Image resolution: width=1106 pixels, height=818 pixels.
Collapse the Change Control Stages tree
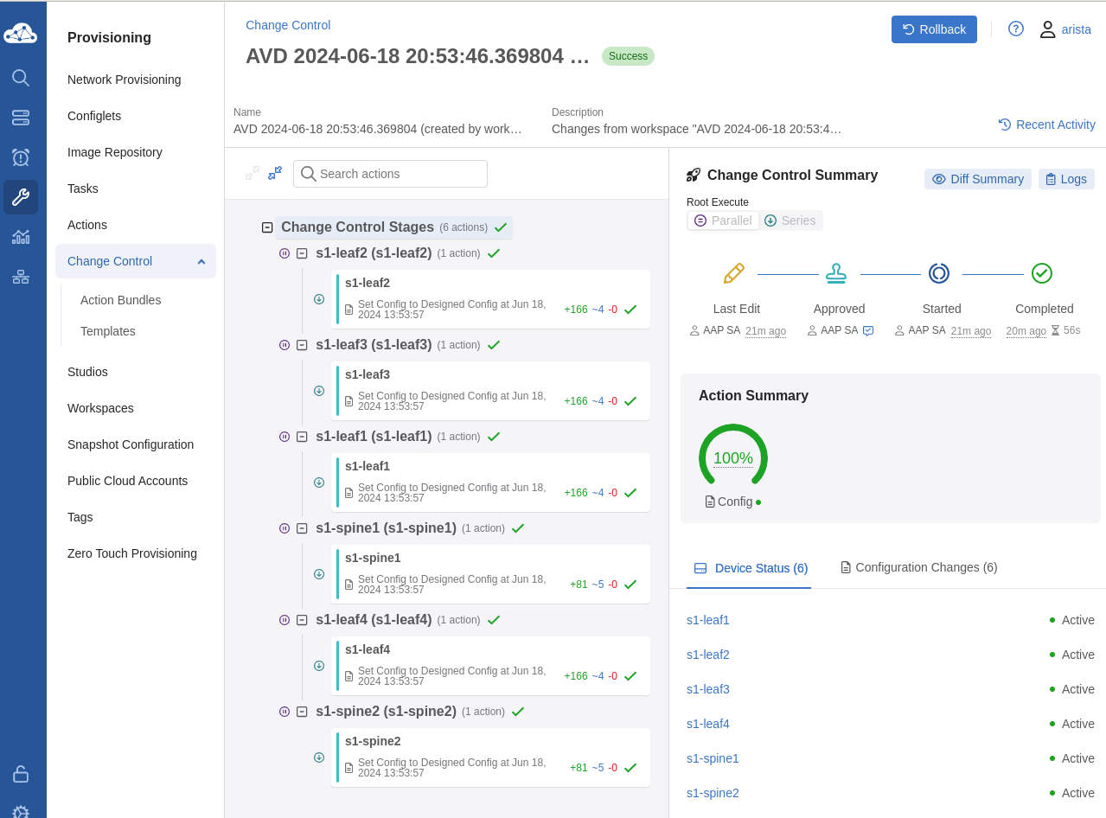[267, 227]
